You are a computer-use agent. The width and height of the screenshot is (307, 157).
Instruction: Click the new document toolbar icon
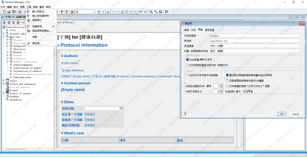pyautogui.click(x=4, y=12)
